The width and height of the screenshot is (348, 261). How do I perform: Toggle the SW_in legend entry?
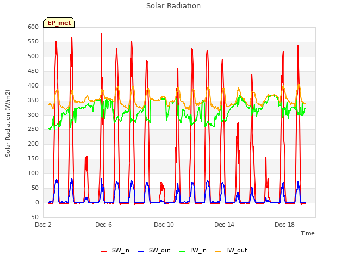(x=115, y=250)
